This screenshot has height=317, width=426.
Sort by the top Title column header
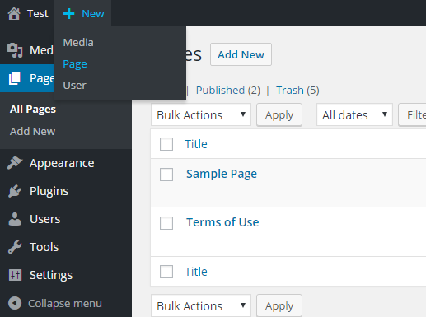coord(196,144)
